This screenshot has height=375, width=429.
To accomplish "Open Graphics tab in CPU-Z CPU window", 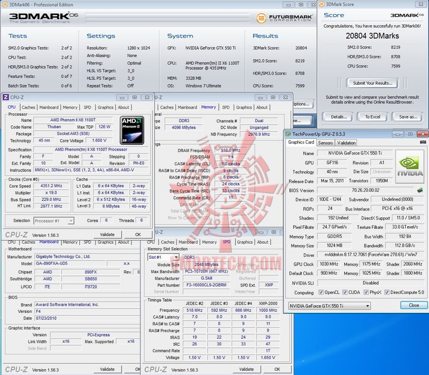I will coord(105,107).
